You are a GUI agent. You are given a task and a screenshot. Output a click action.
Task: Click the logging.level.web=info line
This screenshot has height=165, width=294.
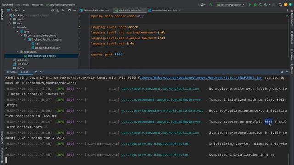[x=113, y=44]
